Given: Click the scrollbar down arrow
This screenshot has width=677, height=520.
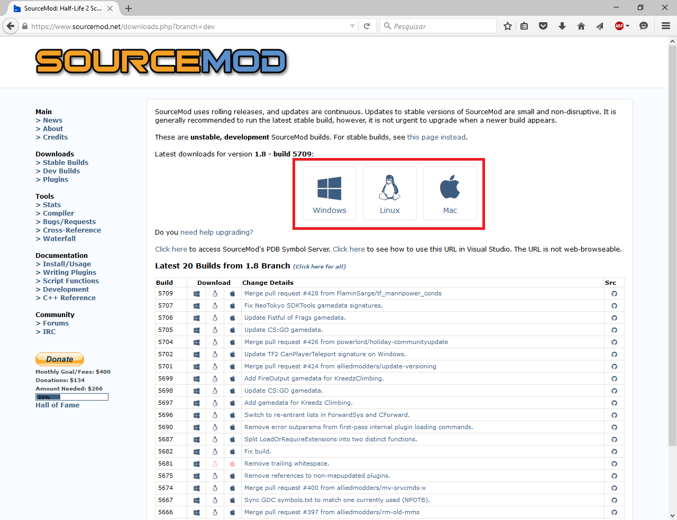Looking at the screenshot, I should [x=672, y=516].
